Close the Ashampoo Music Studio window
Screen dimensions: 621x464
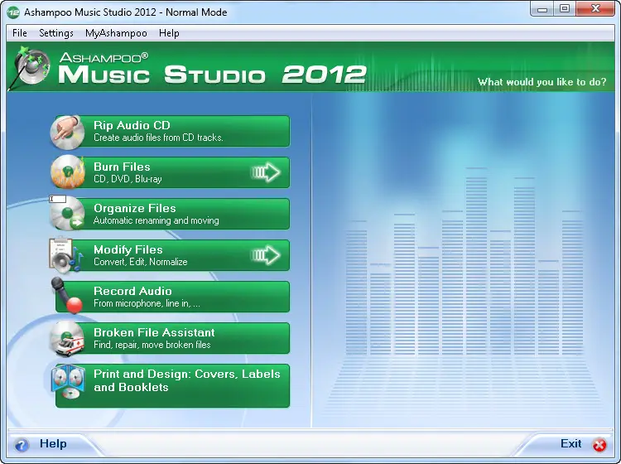click(595, 9)
